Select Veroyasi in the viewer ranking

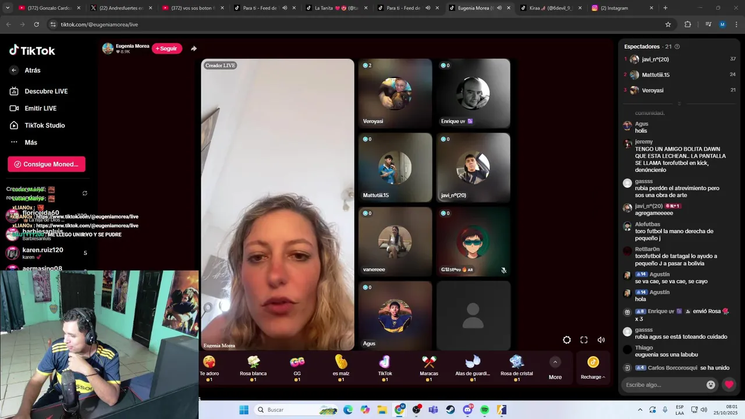[x=680, y=90]
